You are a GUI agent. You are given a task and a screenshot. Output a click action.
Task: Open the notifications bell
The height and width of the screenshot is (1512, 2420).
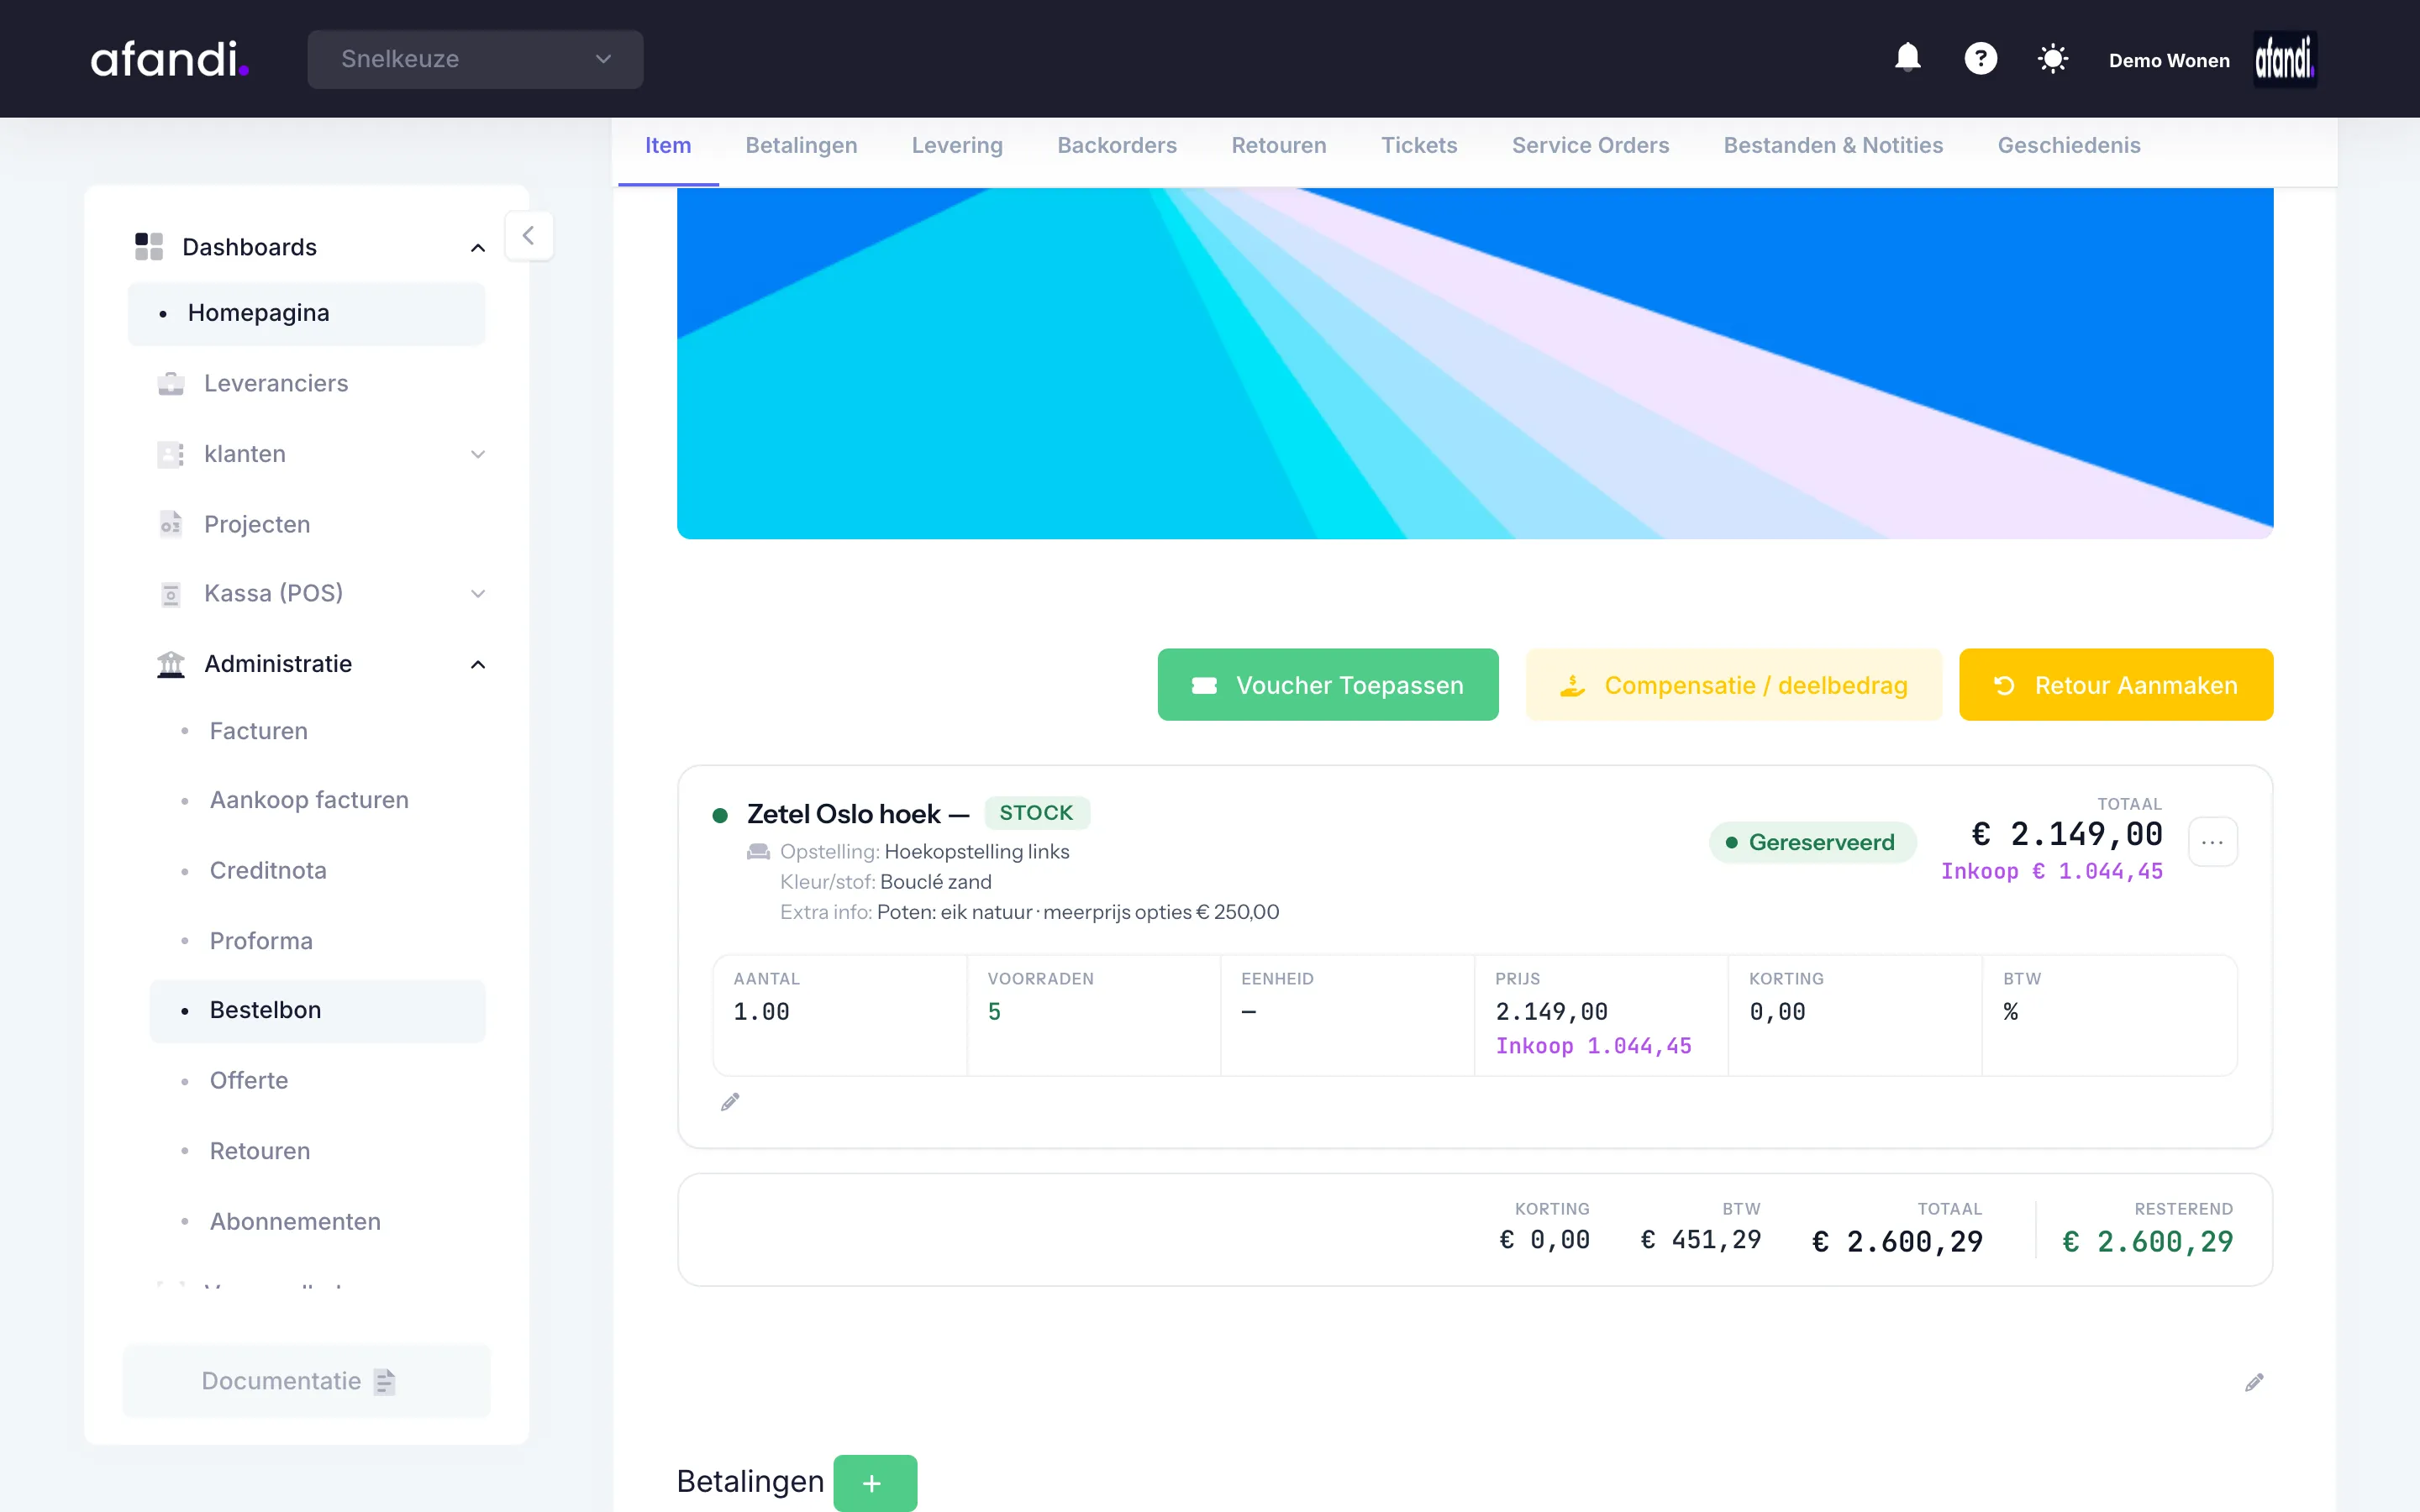pyautogui.click(x=1907, y=58)
